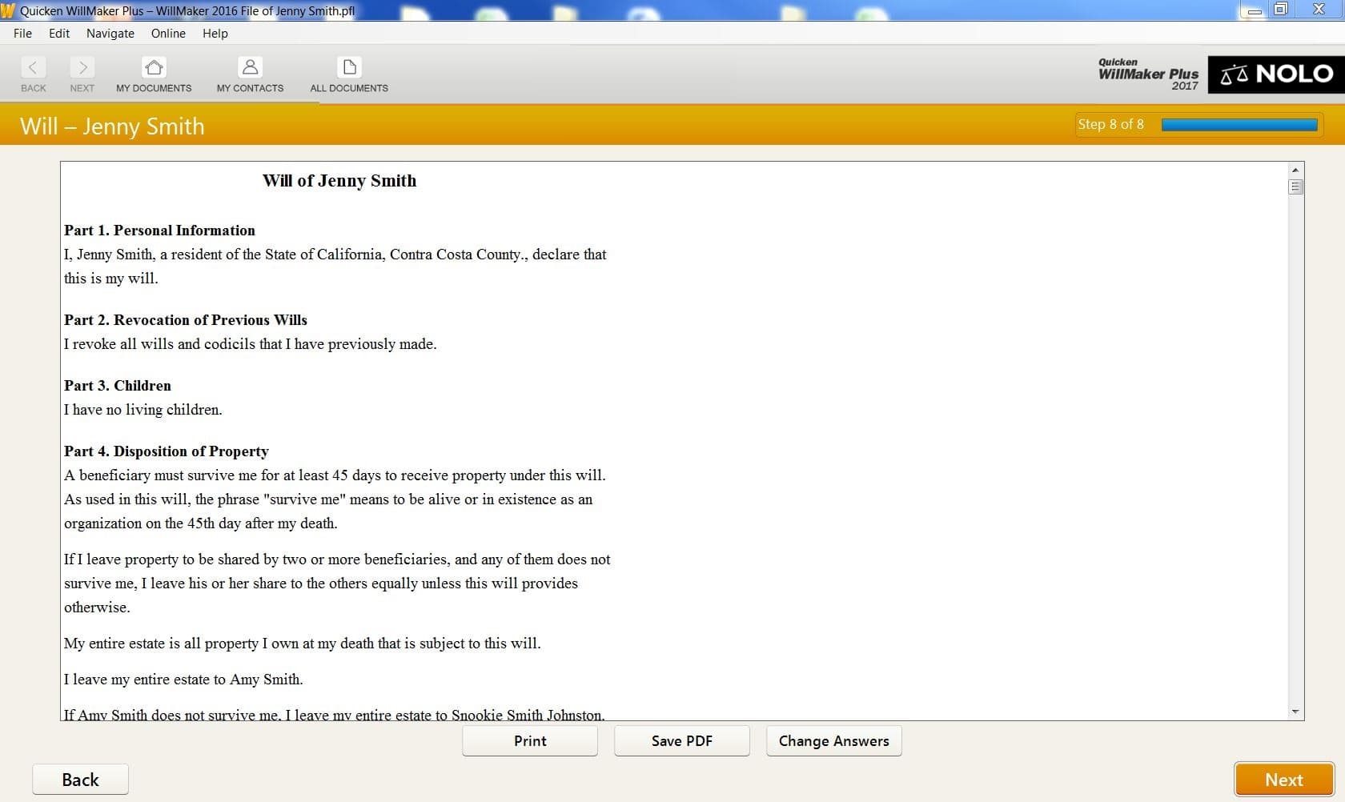The width and height of the screenshot is (1345, 802).
Task: Click the Back arrow toolbar icon
Action: tap(33, 68)
